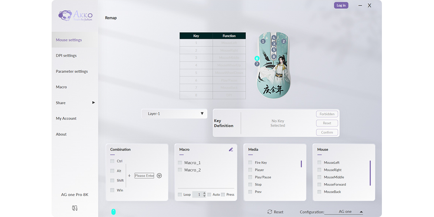Open the Layer-1 dropdown

pyautogui.click(x=176, y=114)
